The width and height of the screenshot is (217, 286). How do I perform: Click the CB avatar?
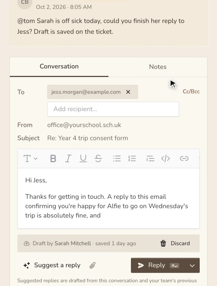click(x=25, y=2)
